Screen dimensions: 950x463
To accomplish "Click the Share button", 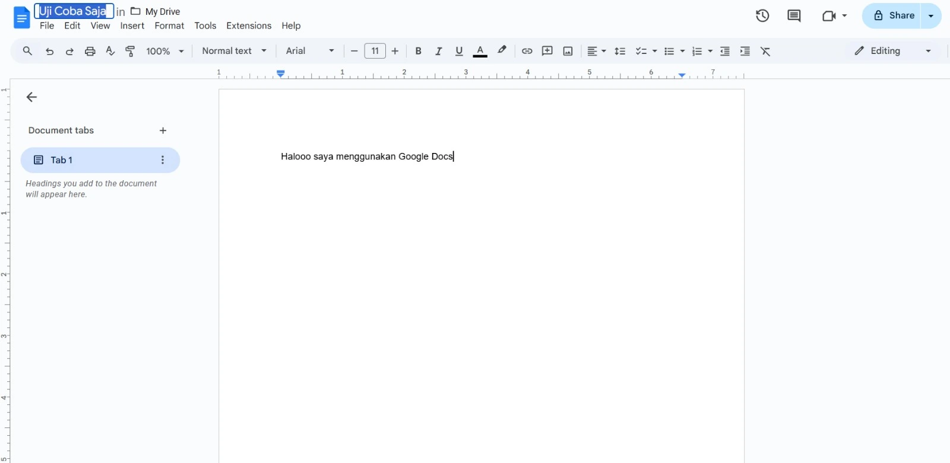I will point(894,15).
